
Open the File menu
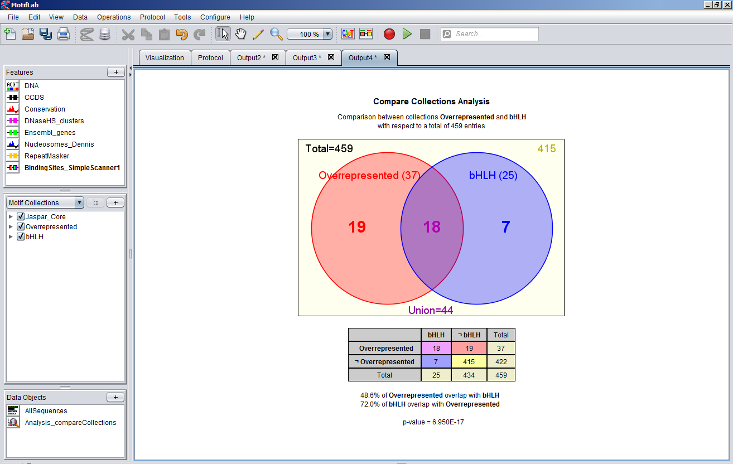click(13, 17)
